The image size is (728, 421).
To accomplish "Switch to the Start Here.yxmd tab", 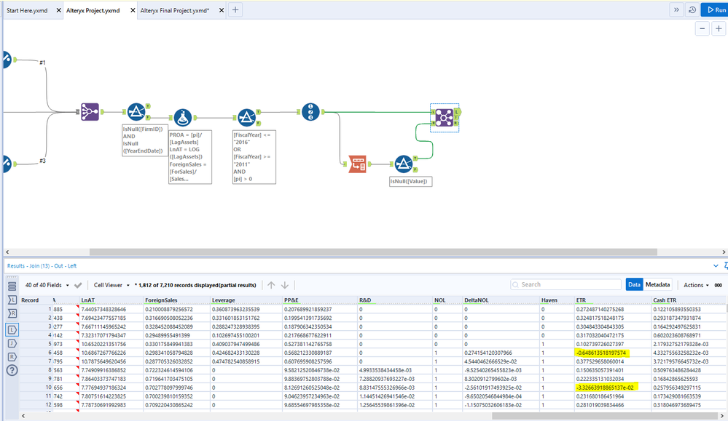I will point(26,11).
